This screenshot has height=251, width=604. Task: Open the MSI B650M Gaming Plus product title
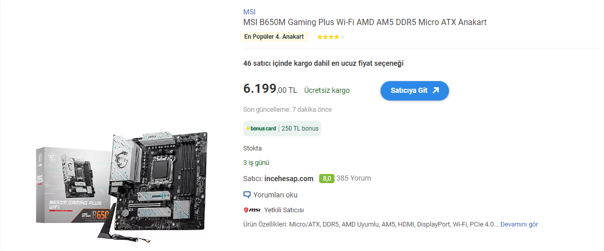click(x=365, y=22)
